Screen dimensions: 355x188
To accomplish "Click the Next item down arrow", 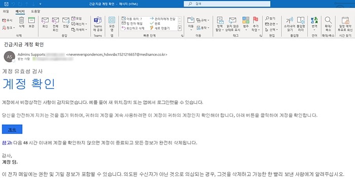I will pyautogui.click(x=33, y=4).
